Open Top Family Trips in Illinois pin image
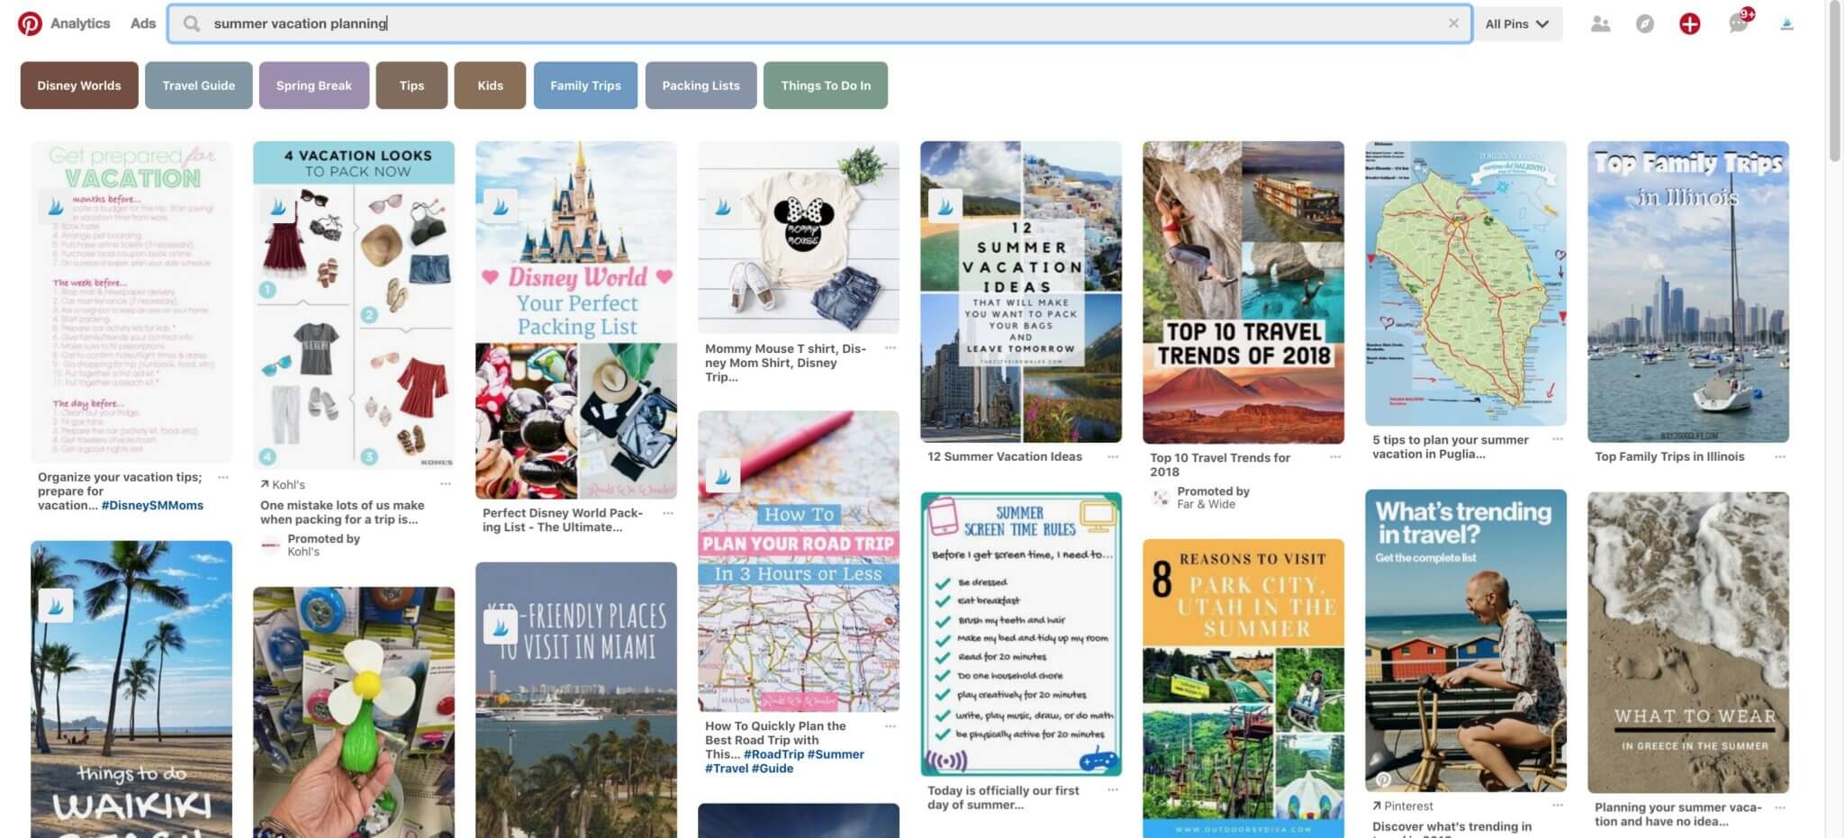 [x=1688, y=292]
